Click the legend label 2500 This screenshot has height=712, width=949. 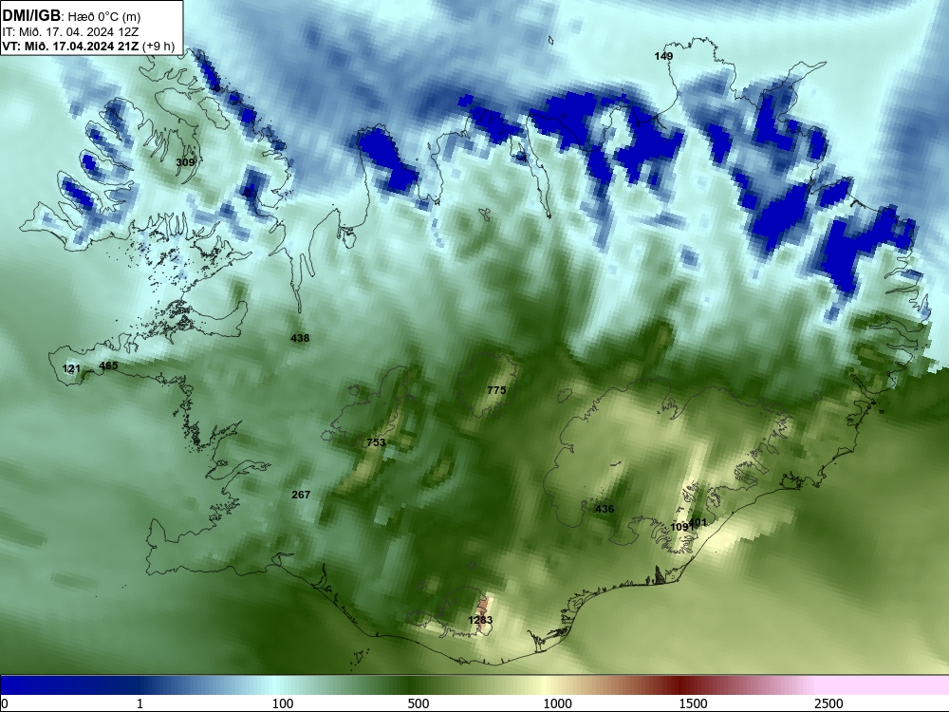click(828, 703)
